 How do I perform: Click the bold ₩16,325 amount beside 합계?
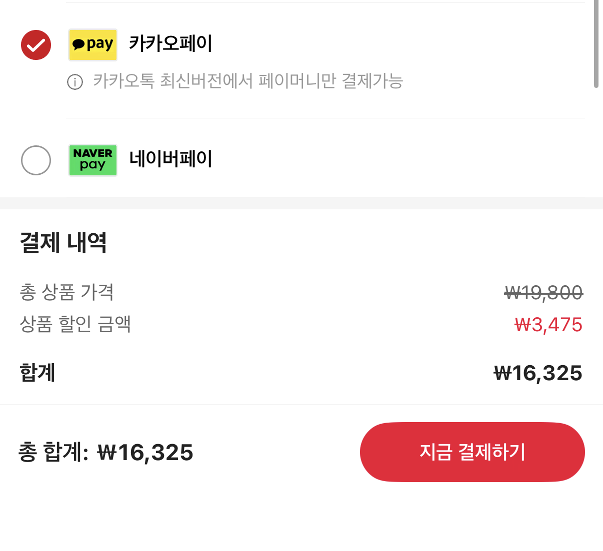click(538, 373)
